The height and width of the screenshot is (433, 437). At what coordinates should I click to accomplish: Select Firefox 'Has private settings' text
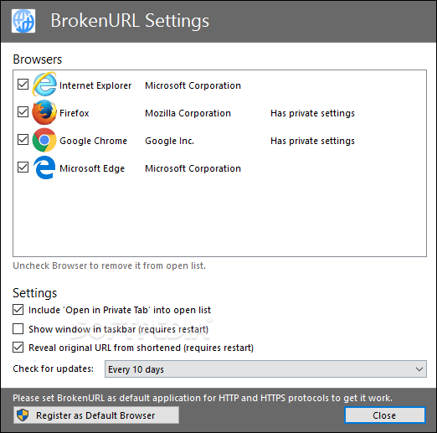pos(312,113)
